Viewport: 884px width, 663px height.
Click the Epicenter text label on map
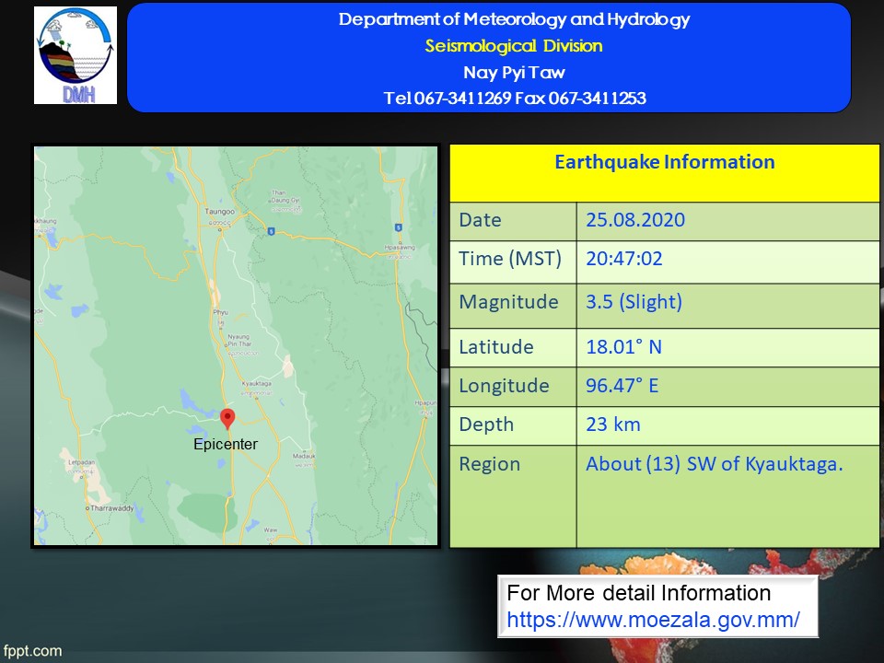[x=226, y=445]
